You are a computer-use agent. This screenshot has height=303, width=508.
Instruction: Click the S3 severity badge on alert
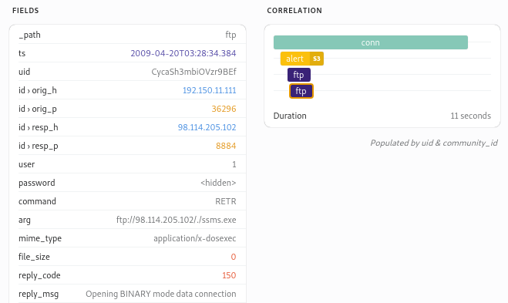(317, 59)
